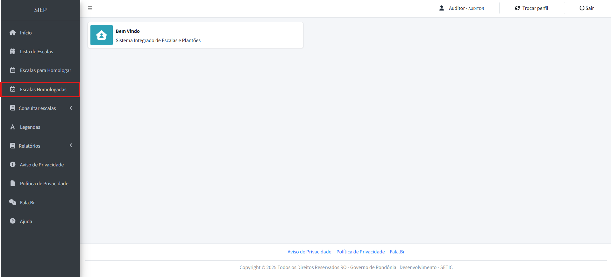Open the footer Fala.Br link

tap(397, 252)
